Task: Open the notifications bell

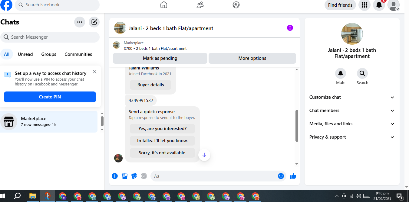Action: [379, 5]
